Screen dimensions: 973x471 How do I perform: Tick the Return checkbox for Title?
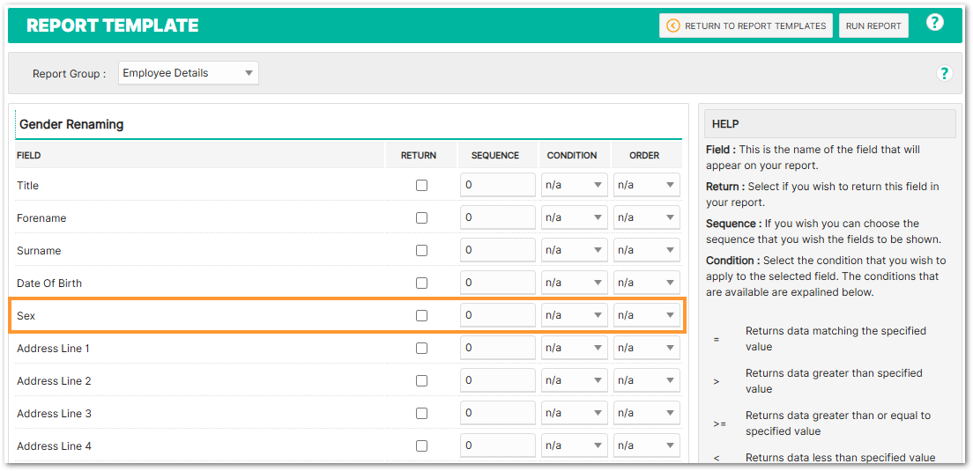coord(421,186)
